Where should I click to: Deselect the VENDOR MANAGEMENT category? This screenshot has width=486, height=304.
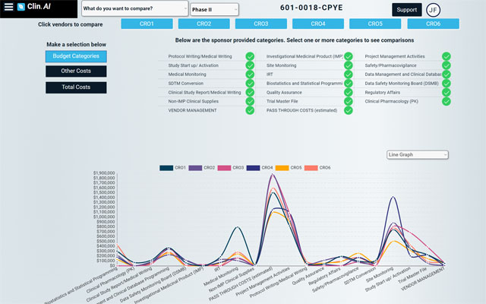tap(250, 109)
